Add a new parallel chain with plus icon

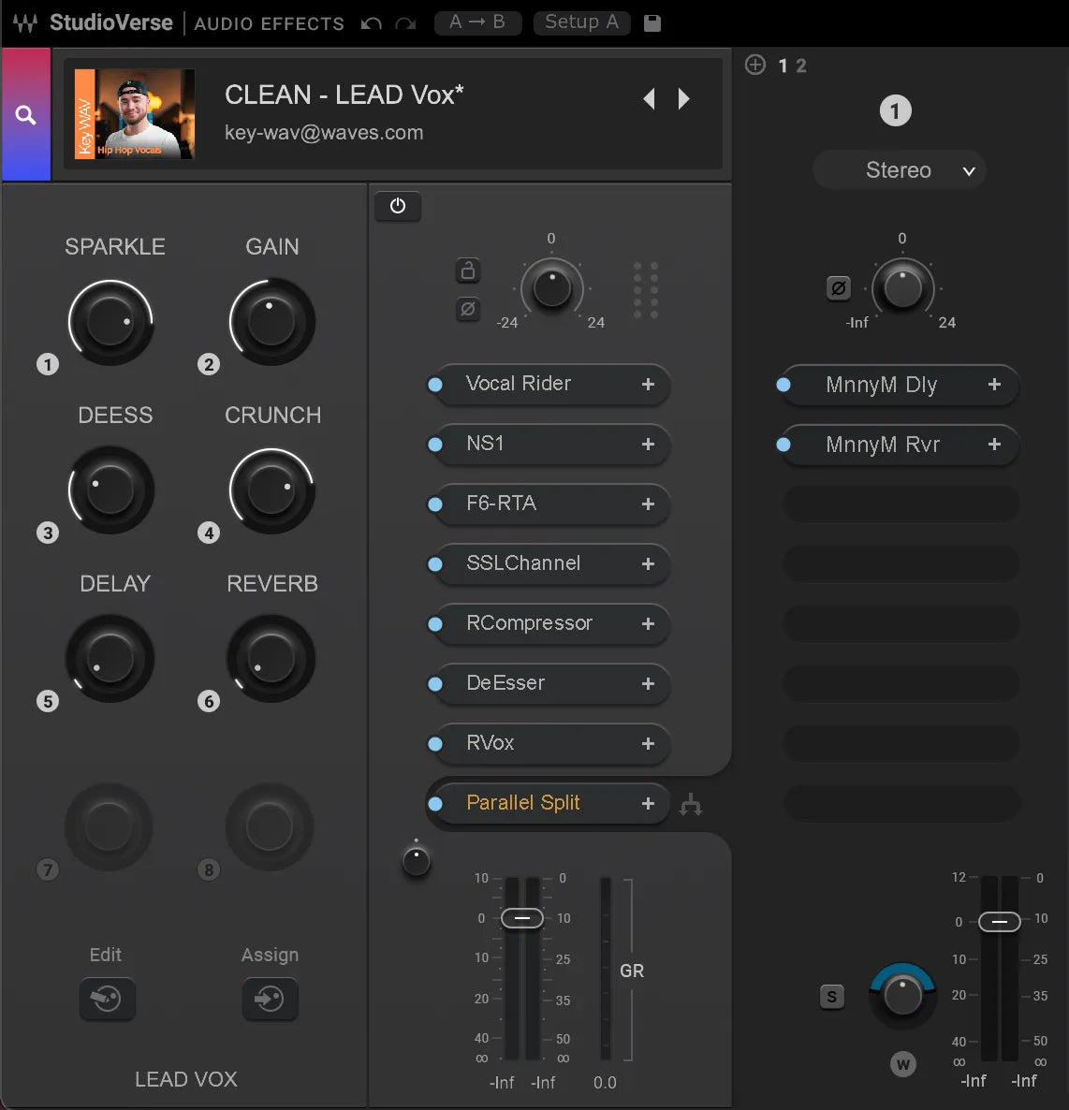755,65
